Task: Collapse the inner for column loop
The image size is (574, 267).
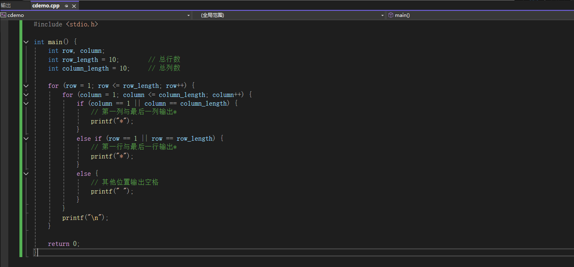Action: click(x=26, y=95)
